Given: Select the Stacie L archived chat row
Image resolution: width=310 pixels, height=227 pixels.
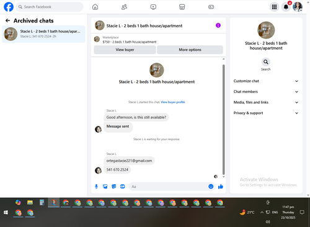Looking at the screenshot, I should [43, 34].
